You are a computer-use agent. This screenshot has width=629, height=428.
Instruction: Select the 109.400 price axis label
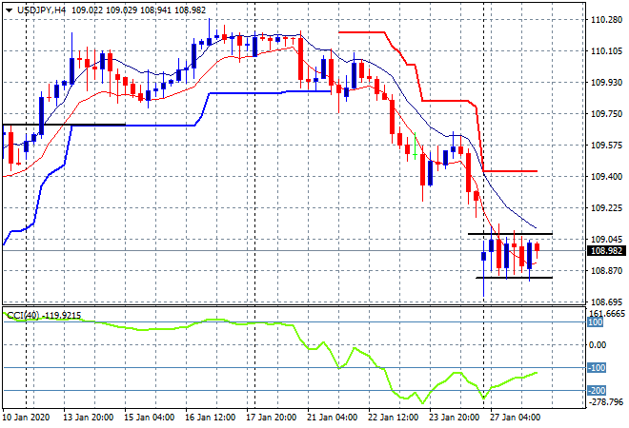607,177
